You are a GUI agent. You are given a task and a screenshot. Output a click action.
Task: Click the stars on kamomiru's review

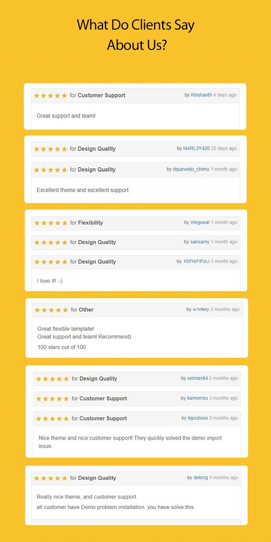click(x=52, y=399)
